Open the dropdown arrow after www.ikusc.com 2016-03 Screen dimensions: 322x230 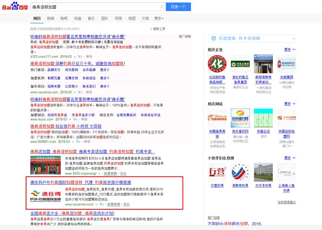(x=70, y=120)
